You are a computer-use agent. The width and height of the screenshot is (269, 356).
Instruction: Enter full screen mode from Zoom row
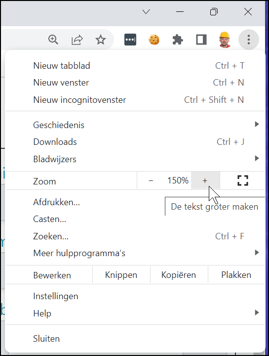click(x=243, y=180)
